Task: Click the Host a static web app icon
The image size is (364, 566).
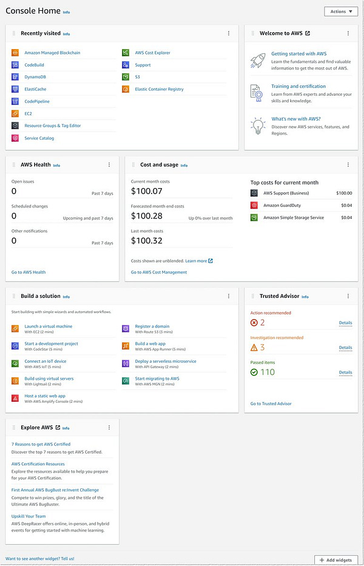Action: click(x=15, y=398)
